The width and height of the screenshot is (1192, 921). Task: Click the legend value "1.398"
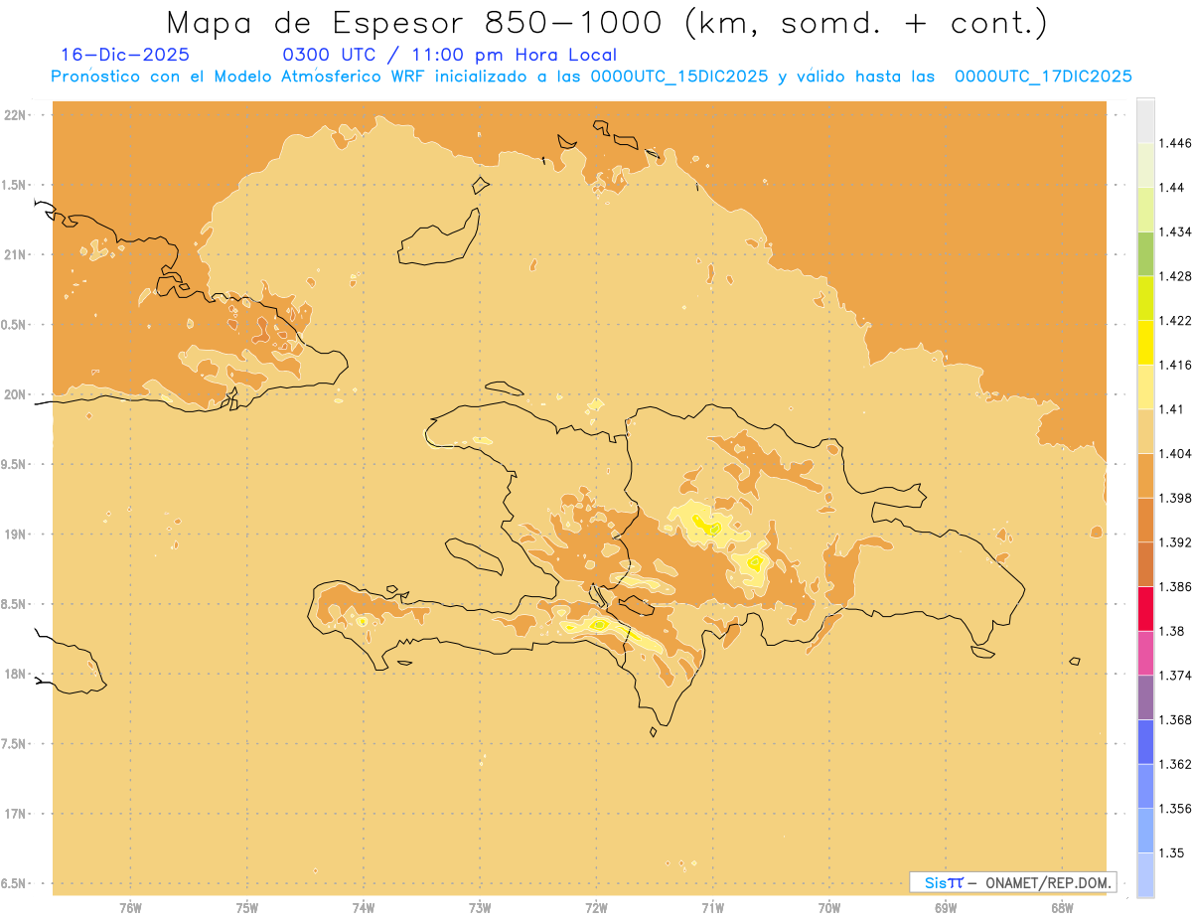click(1174, 498)
